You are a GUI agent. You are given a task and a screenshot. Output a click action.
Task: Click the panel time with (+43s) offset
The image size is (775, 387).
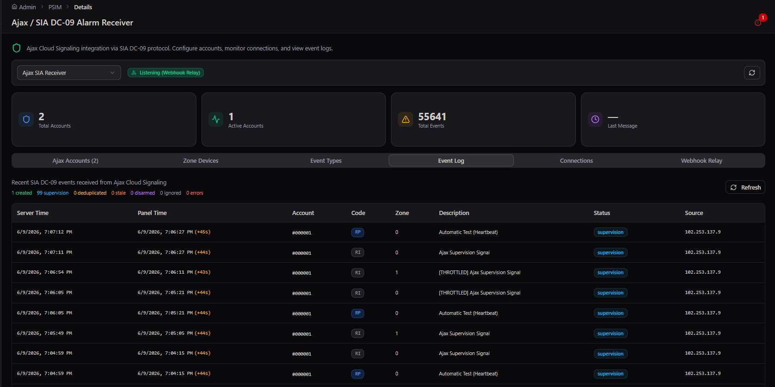pos(174,272)
